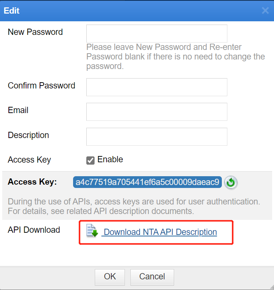Viewport: 274px width, 290px height.
Task: Click the Confirm Password label
Action: (x=42, y=86)
